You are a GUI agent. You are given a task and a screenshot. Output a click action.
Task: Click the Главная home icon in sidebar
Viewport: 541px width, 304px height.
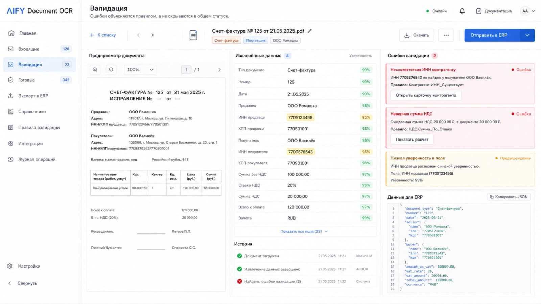[x=11, y=33]
